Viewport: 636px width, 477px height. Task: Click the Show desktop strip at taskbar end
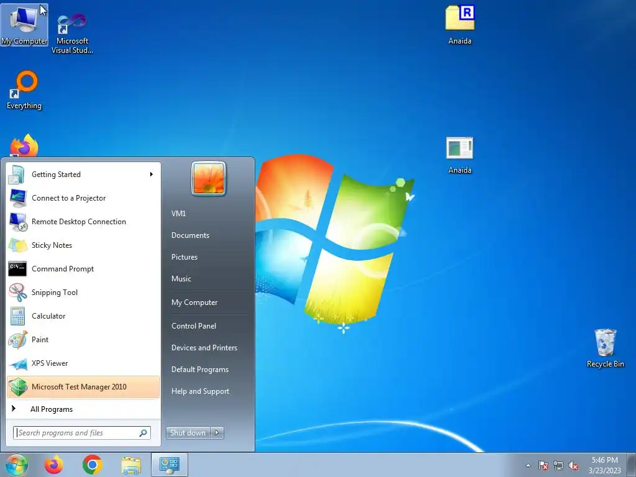632,465
